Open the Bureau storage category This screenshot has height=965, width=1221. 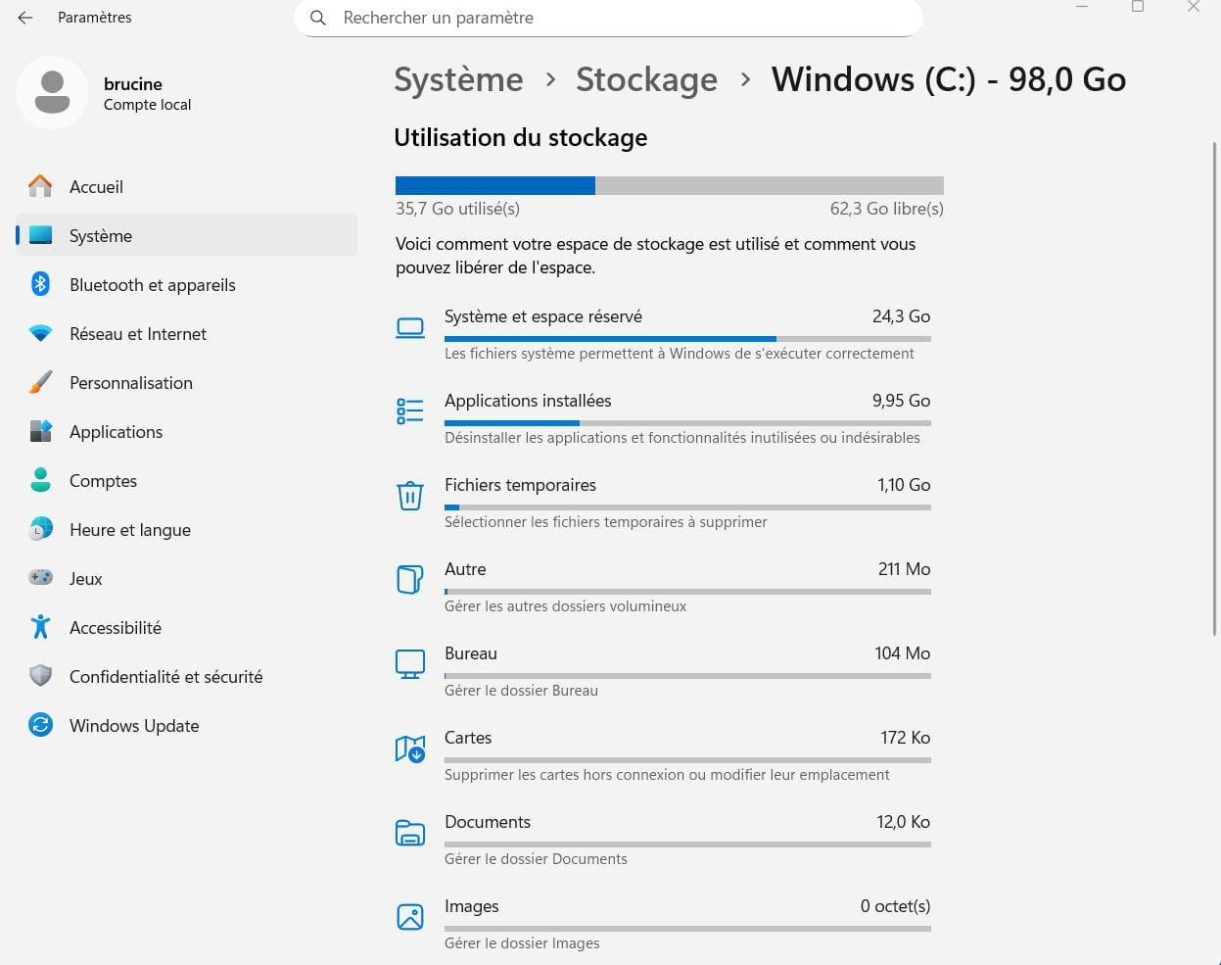(x=663, y=671)
